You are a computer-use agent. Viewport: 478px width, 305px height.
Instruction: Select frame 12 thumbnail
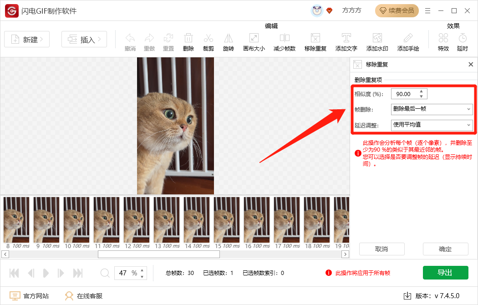137,220
